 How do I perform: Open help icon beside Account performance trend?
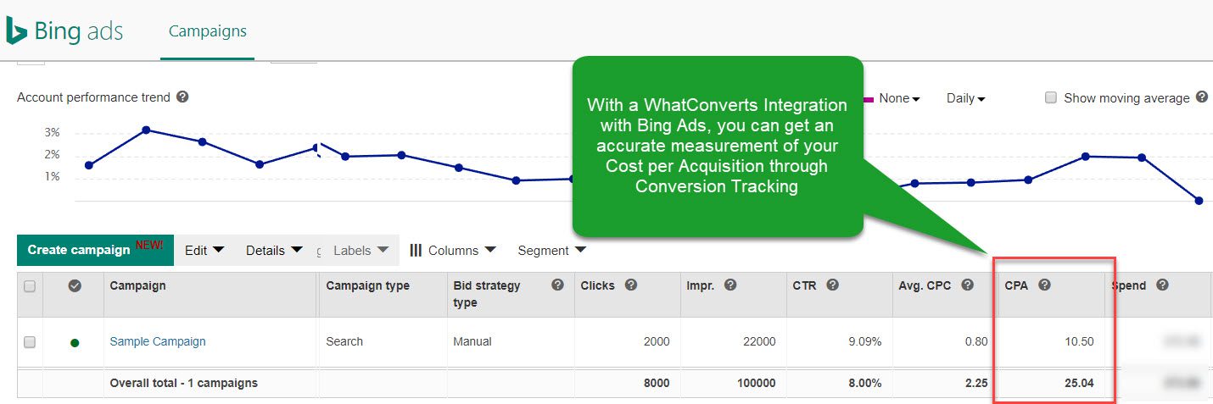(x=182, y=97)
